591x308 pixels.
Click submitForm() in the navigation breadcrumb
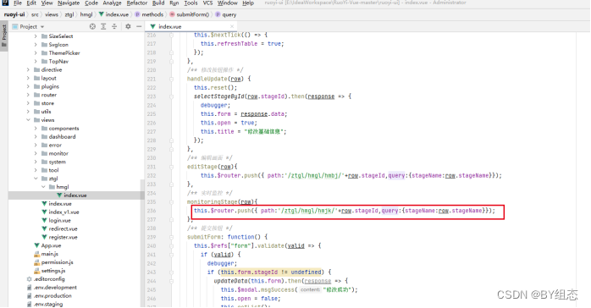pyautogui.click(x=189, y=14)
